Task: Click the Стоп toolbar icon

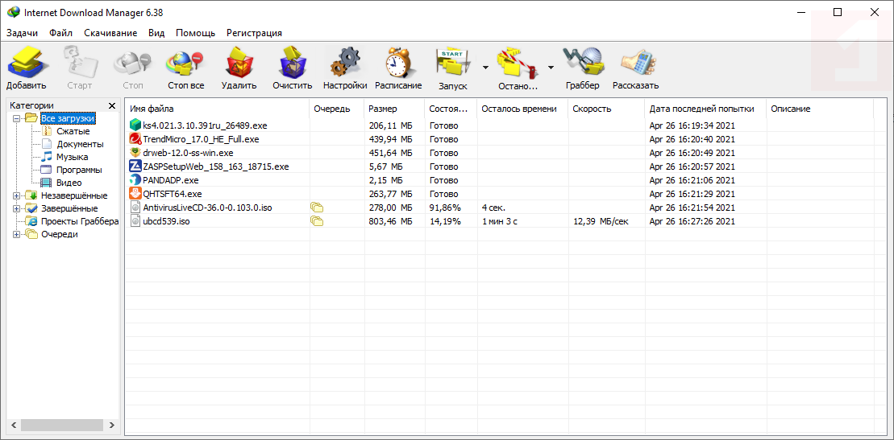Action: (x=132, y=63)
